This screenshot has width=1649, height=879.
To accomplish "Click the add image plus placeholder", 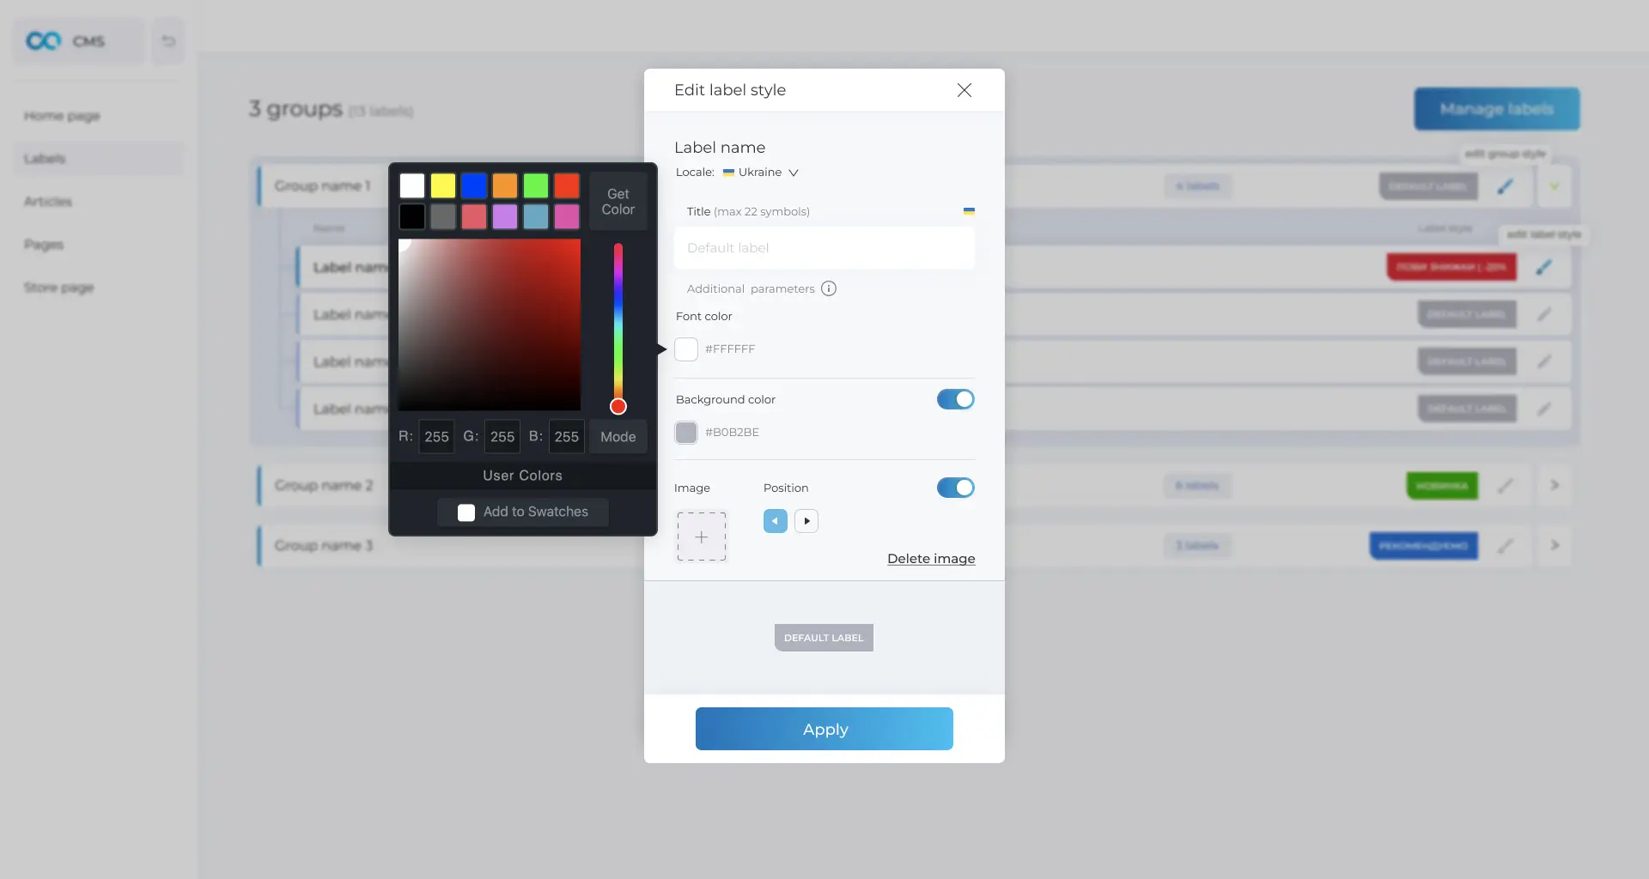I will 701,536.
